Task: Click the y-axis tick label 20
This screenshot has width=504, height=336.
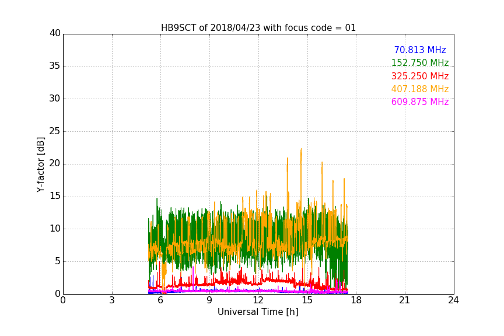Action: pos(55,164)
